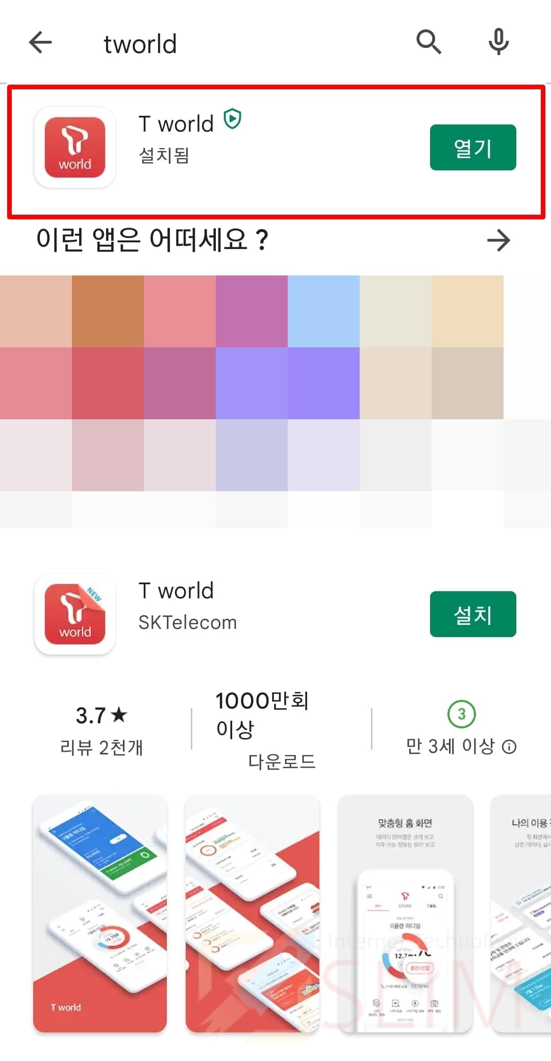Screen dimensions: 551x1061
Task: Tap the back arrow icon
Action: (40, 42)
